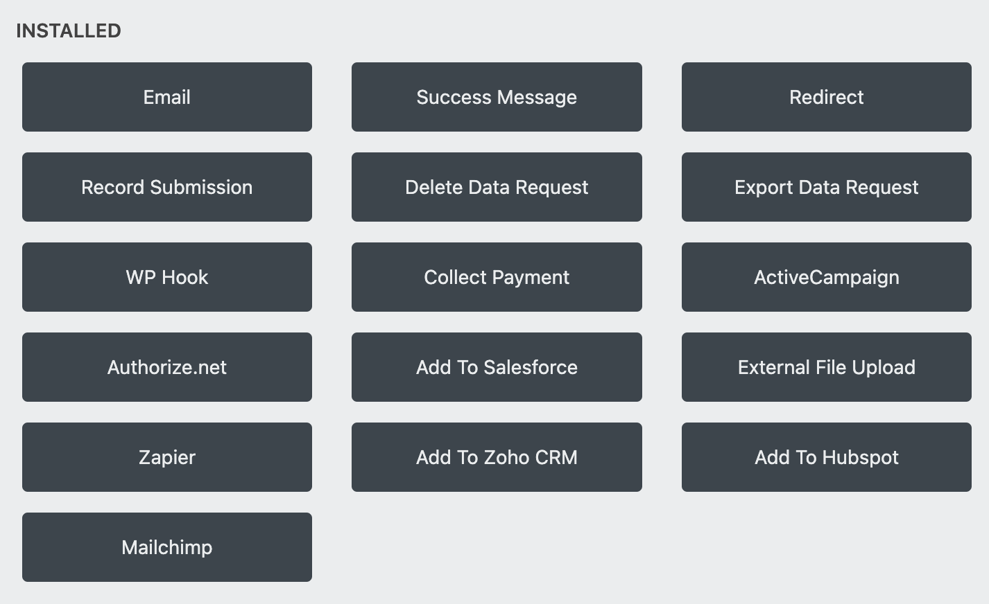Image resolution: width=989 pixels, height=604 pixels.
Task: Select Delete Data Request
Action: [497, 187]
